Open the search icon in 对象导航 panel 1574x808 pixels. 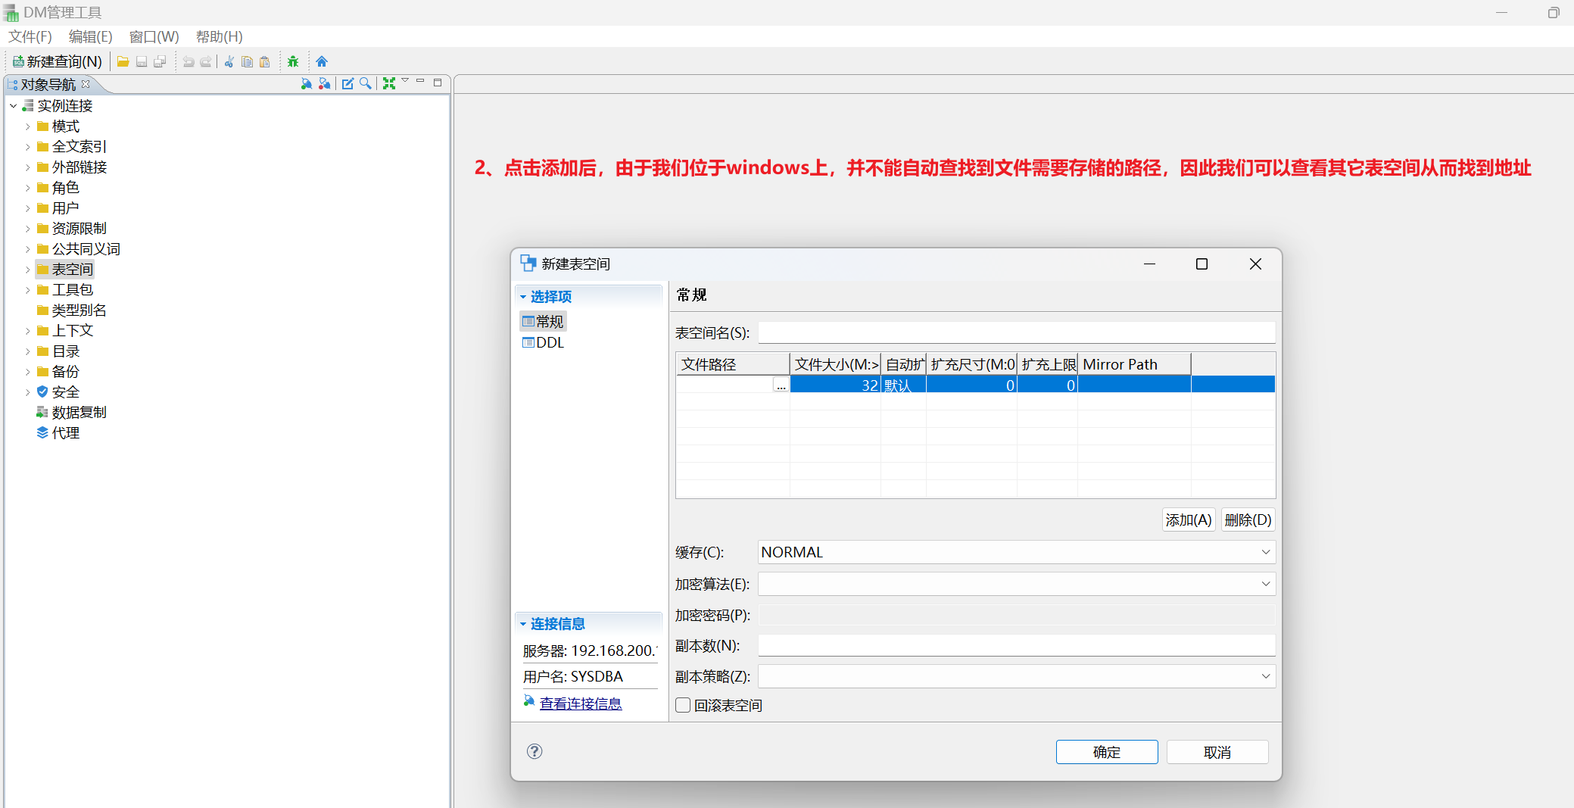pos(366,83)
